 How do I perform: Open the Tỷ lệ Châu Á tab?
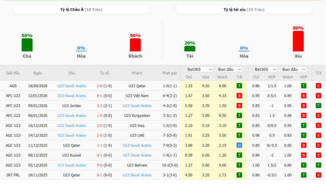pyautogui.click(x=81, y=9)
